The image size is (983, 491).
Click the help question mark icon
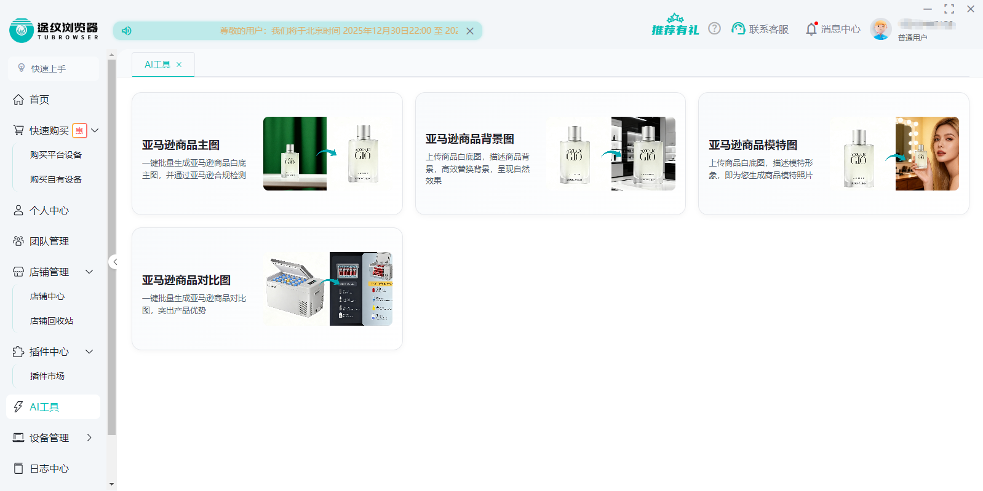point(714,29)
